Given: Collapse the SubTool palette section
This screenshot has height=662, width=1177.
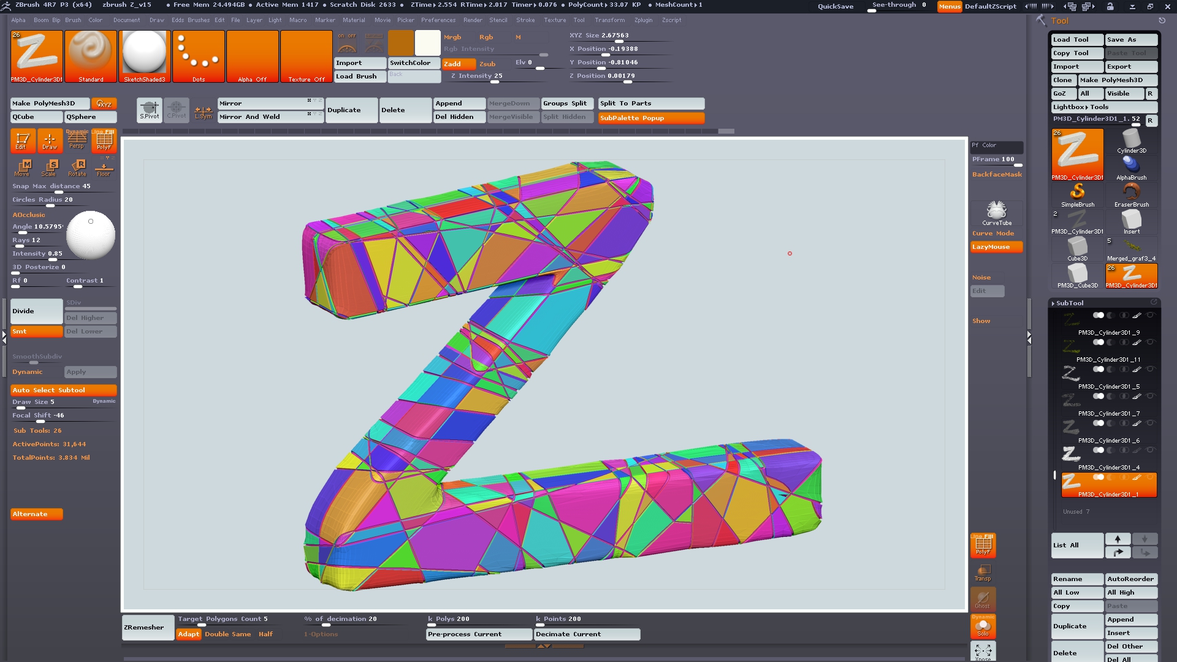Looking at the screenshot, I should (1069, 303).
